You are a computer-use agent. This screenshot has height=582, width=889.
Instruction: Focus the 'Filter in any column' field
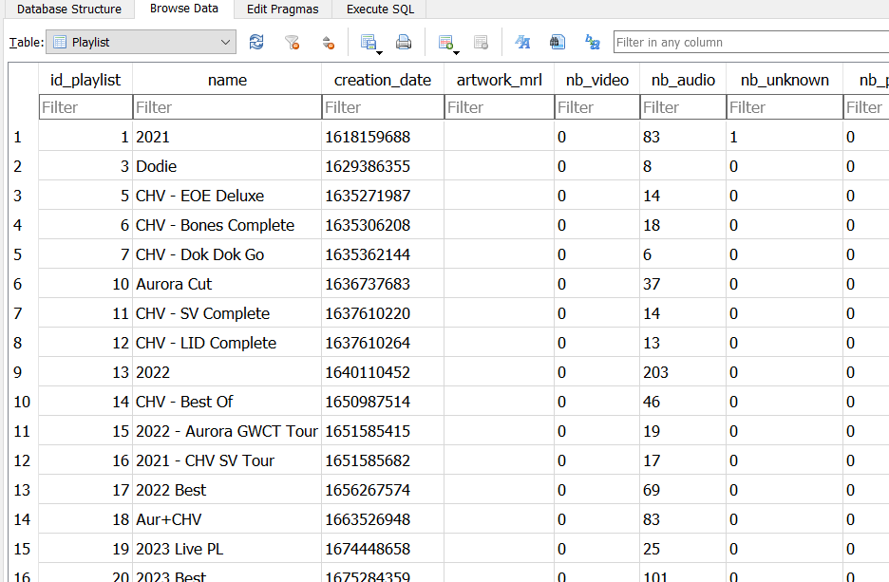point(750,42)
